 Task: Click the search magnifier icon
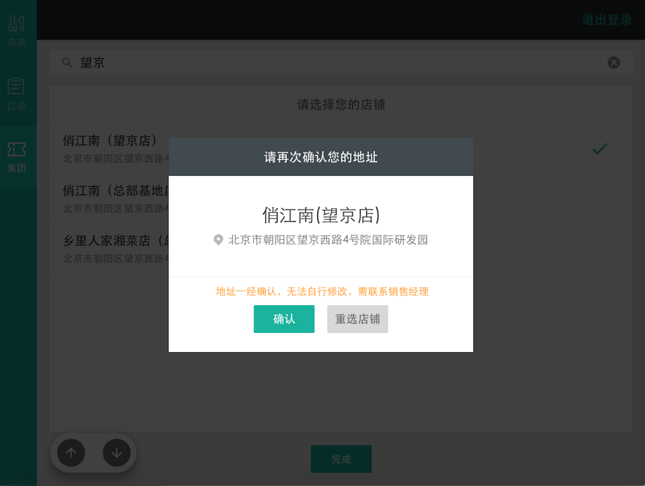[x=67, y=63]
